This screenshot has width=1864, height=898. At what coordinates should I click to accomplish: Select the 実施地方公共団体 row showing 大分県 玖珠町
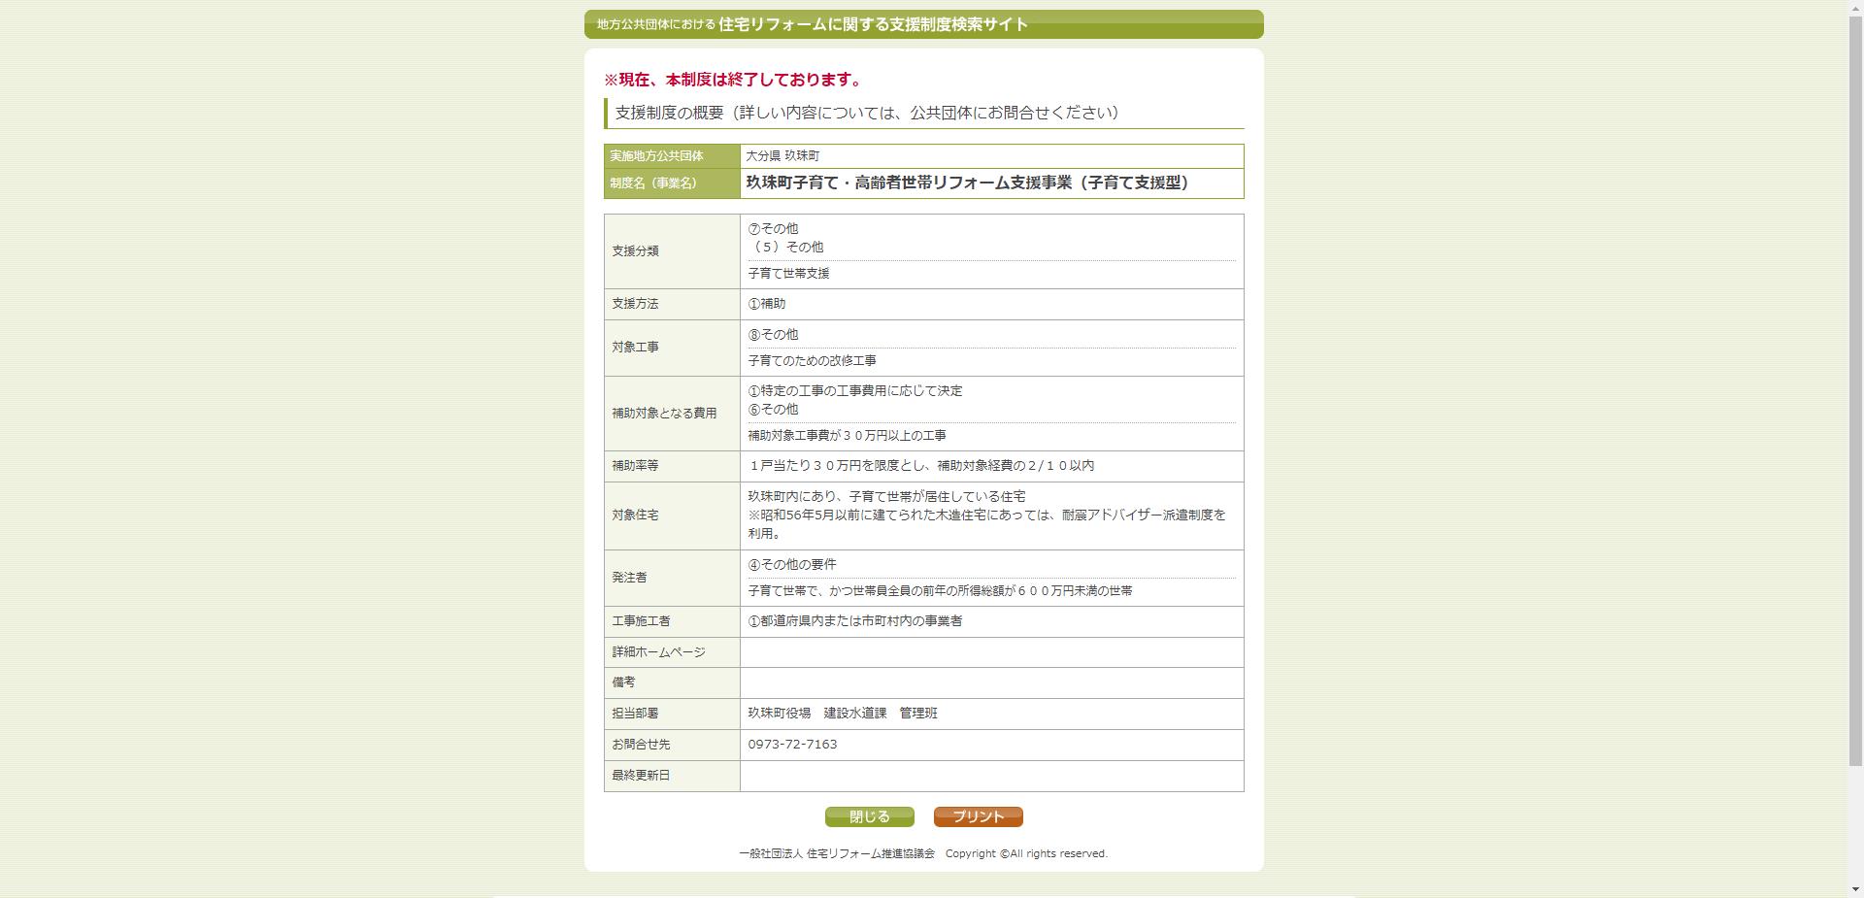pyautogui.click(x=784, y=155)
